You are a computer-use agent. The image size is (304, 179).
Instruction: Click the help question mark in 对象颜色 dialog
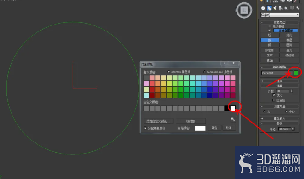pyautogui.click(x=225, y=63)
